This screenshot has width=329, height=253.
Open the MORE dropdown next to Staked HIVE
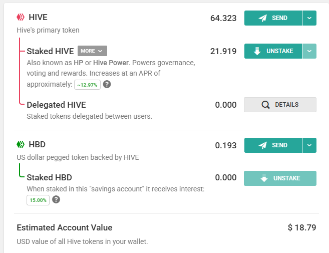(92, 51)
